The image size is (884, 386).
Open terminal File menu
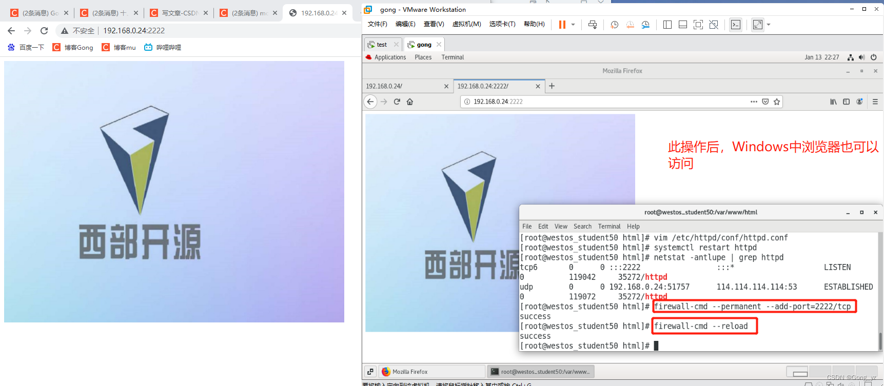(x=527, y=226)
